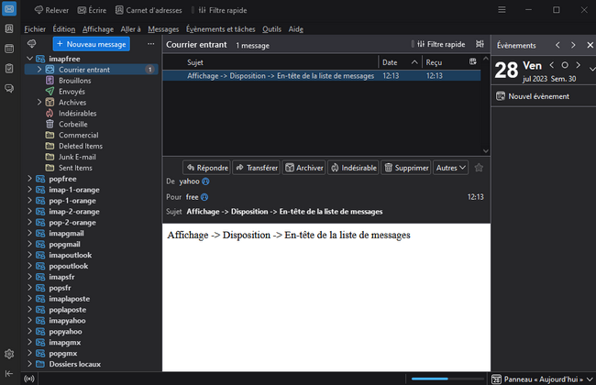Go to previous day in today pane
Viewport: 596px width, 385px height.
pyautogui.click(x=551, y=65)
